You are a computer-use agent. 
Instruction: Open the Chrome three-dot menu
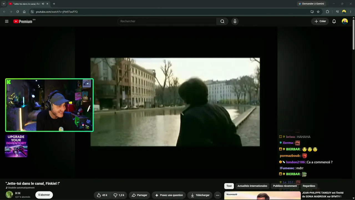click(351, 12)
